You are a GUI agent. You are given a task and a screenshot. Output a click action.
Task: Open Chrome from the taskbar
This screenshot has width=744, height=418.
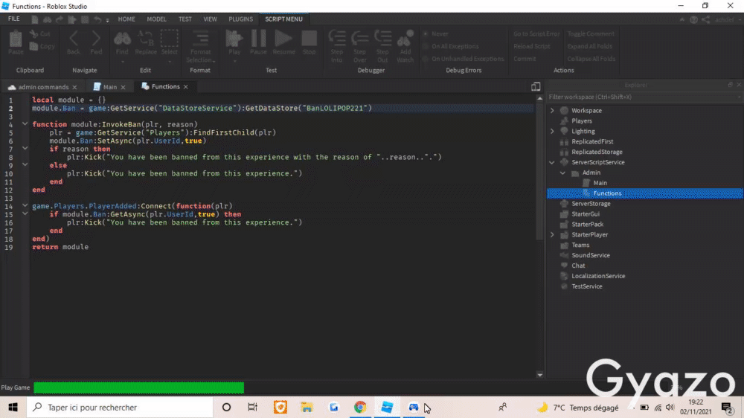pyautogui.click(x=360, y=407)
